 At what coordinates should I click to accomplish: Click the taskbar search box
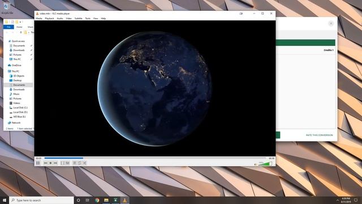point(41,200)
